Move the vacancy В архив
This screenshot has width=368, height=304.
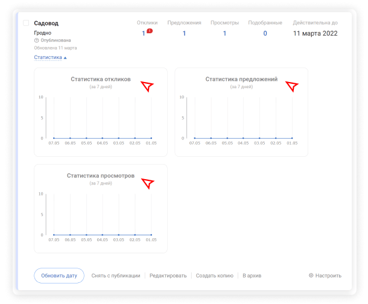tap(252, 276)
